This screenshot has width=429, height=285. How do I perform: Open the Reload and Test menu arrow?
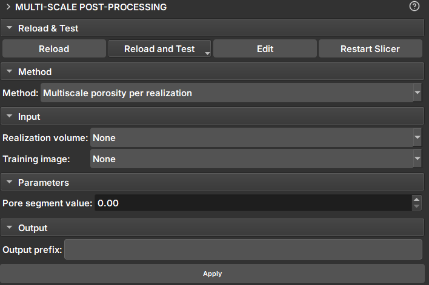(x=207, y=53)
